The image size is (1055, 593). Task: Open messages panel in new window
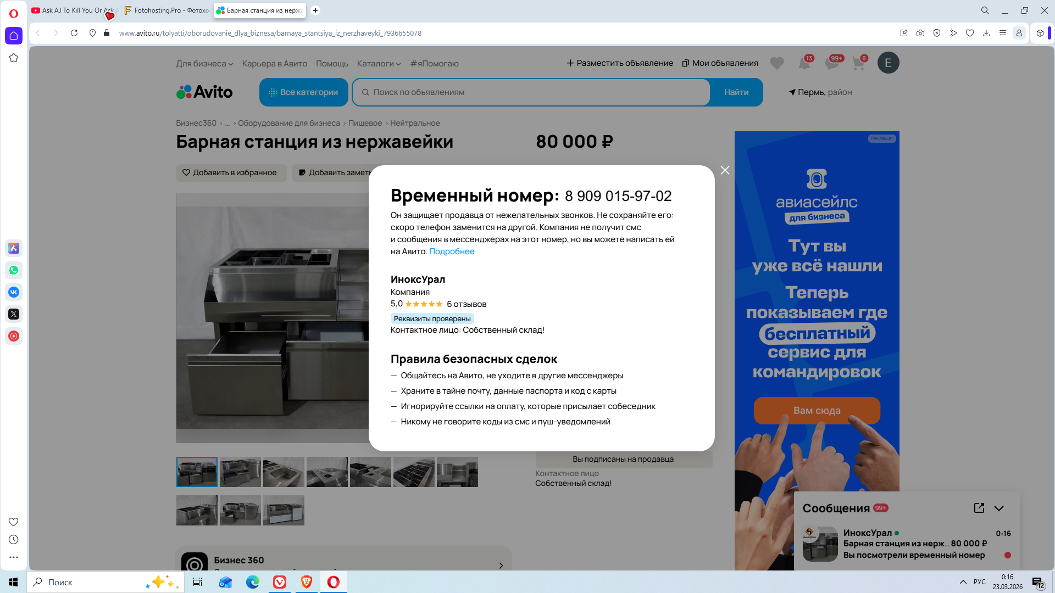click(979, 508)
